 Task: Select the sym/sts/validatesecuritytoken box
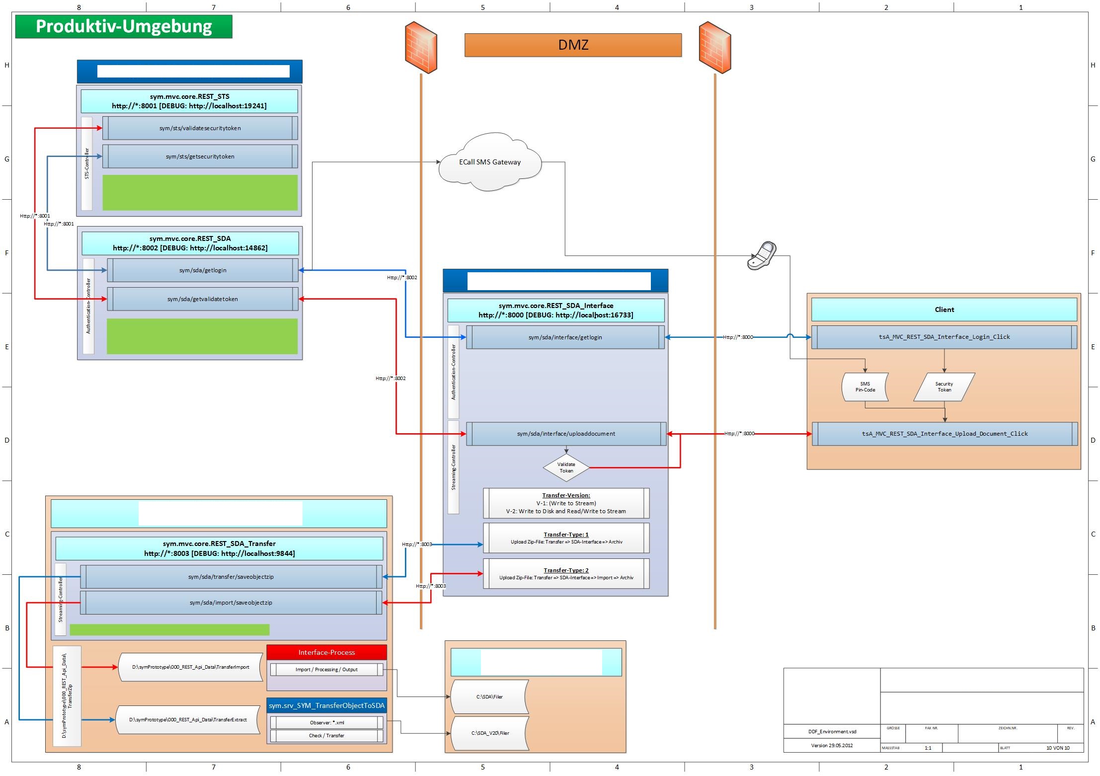pyautogui.click(x=200, y=128)
